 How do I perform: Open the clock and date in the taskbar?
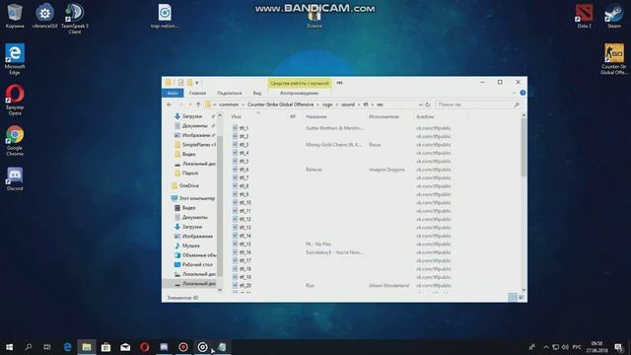coord(597,347)
